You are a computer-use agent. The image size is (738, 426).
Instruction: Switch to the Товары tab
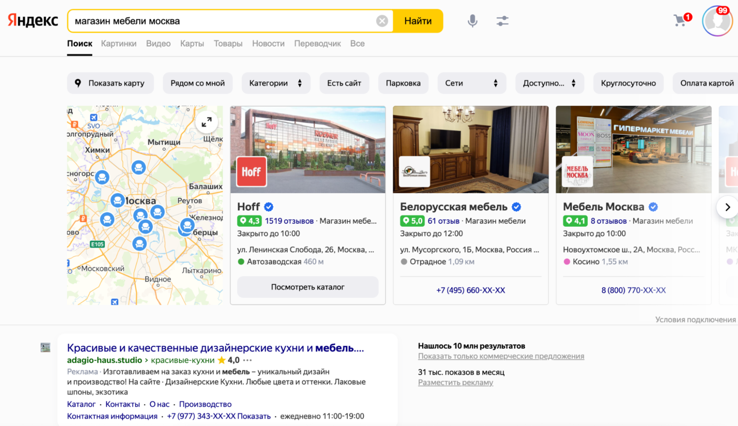[228, 43]
